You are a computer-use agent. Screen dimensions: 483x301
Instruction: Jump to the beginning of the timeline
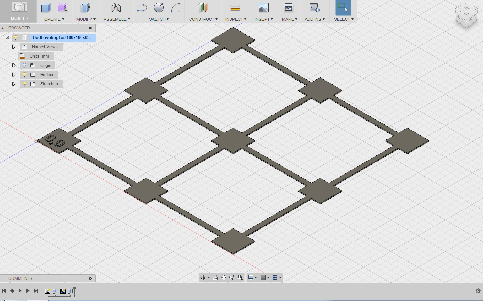click(x=4, y=291)
